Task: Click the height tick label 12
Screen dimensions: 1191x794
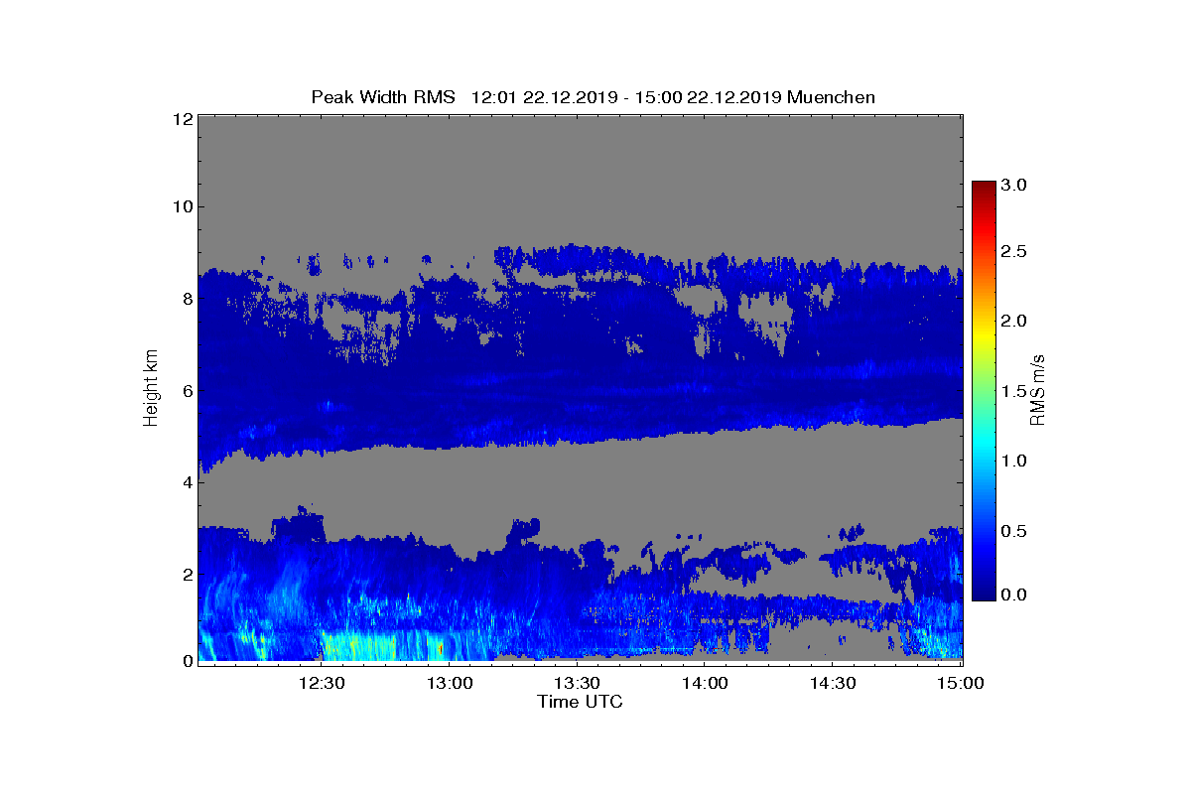Action: tap(182, 118)
